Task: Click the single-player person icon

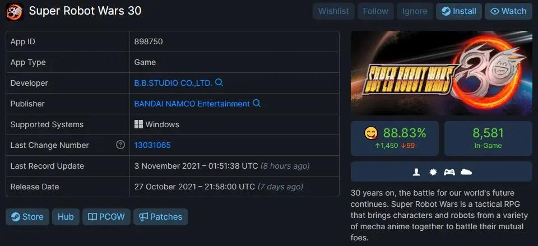Action: [x=416, y=172]
